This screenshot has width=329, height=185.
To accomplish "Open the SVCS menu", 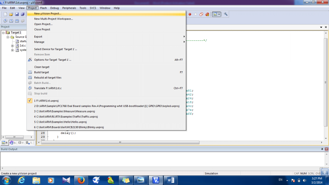I will tap(93, 8).
